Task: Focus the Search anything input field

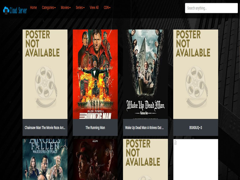Action: point(211,8)
